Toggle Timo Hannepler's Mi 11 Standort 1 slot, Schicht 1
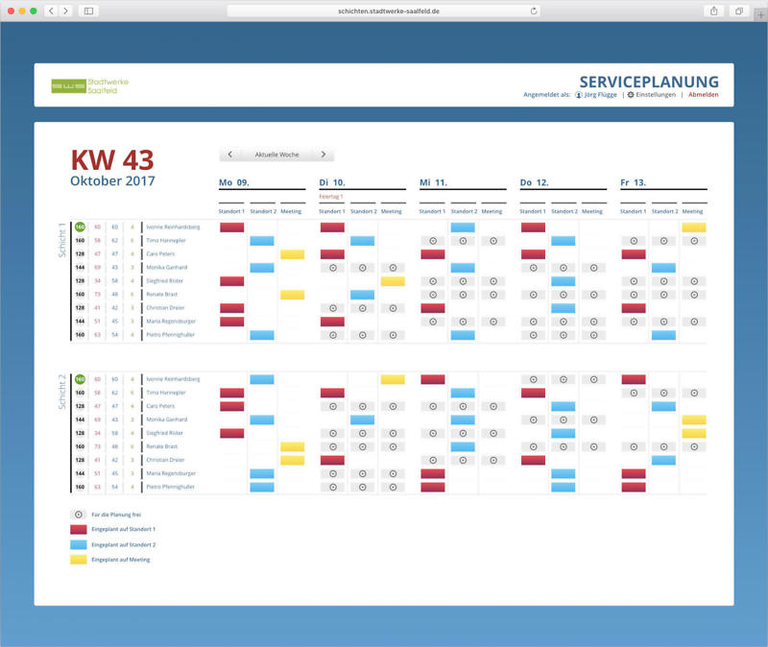The width and height of the screenshot is (768, 647). click(x=432, y=241)
